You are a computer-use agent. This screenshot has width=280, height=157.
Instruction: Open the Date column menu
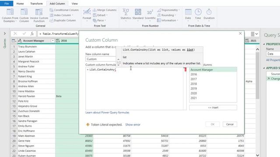[188, 15]
